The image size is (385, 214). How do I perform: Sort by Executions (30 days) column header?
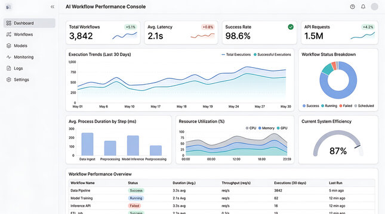[290, 182]
